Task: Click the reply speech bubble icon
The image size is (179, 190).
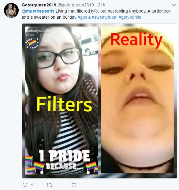Action: [x=25, y=185]
